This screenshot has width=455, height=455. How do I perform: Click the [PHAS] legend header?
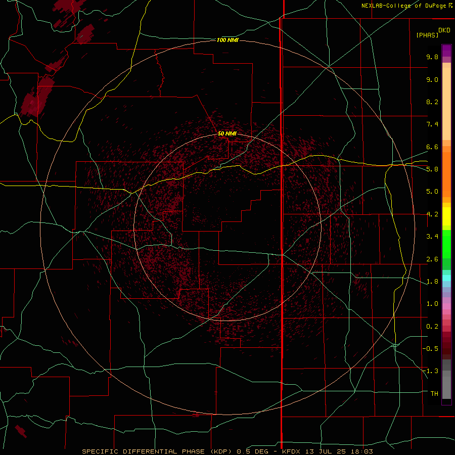pos(427,35)
